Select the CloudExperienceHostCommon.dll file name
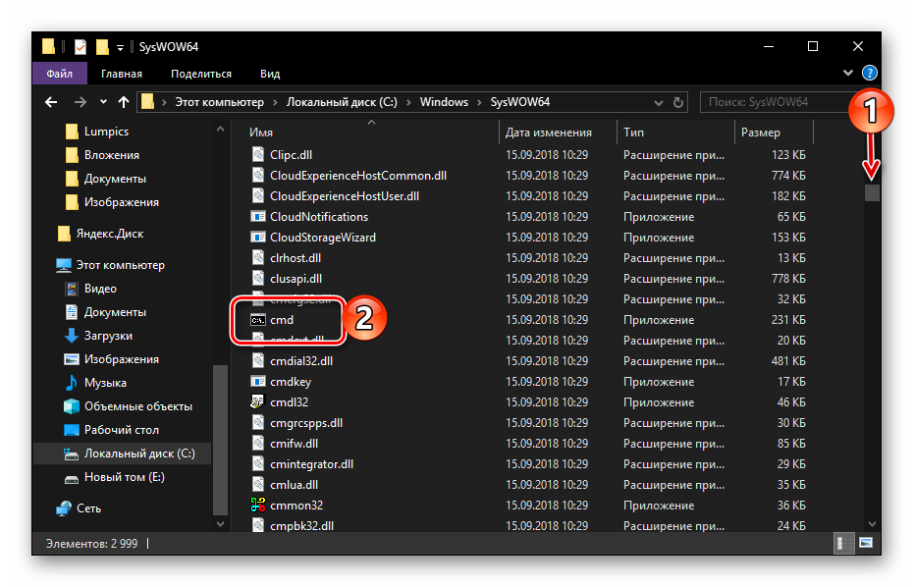 [358, 176]
